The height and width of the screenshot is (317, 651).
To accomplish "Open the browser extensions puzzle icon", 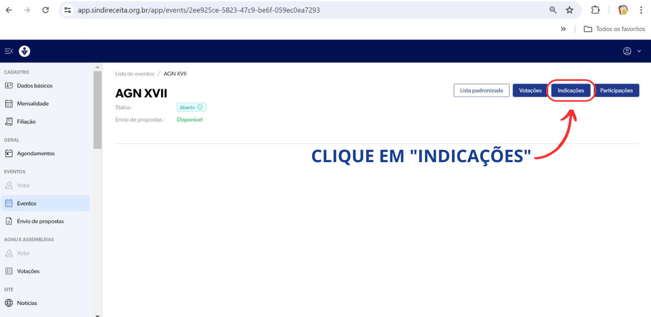I will pyautogui.click(x=595, y=10).
